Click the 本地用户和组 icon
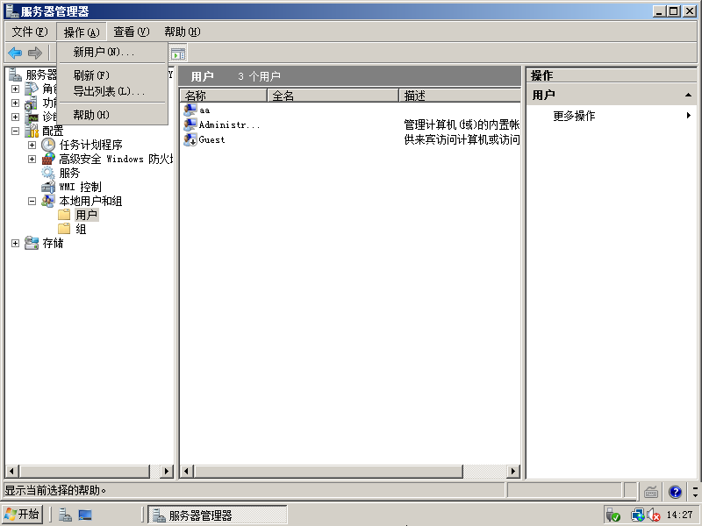This screenshot has width=702, height=526. (x=48, y=201)
